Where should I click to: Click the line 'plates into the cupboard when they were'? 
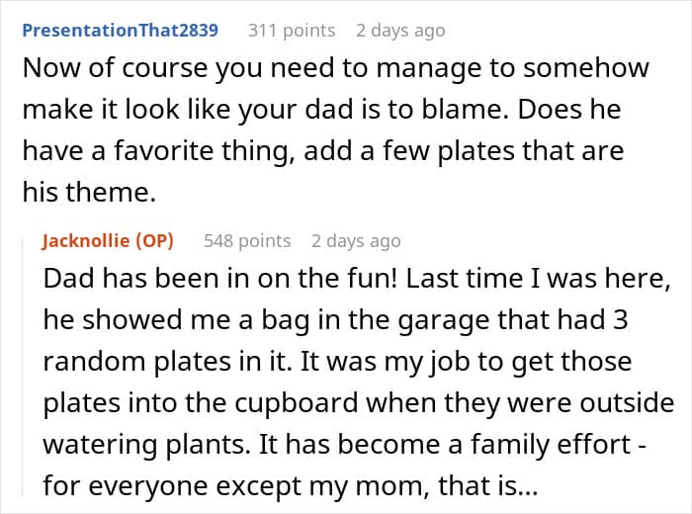pos(358,403)
